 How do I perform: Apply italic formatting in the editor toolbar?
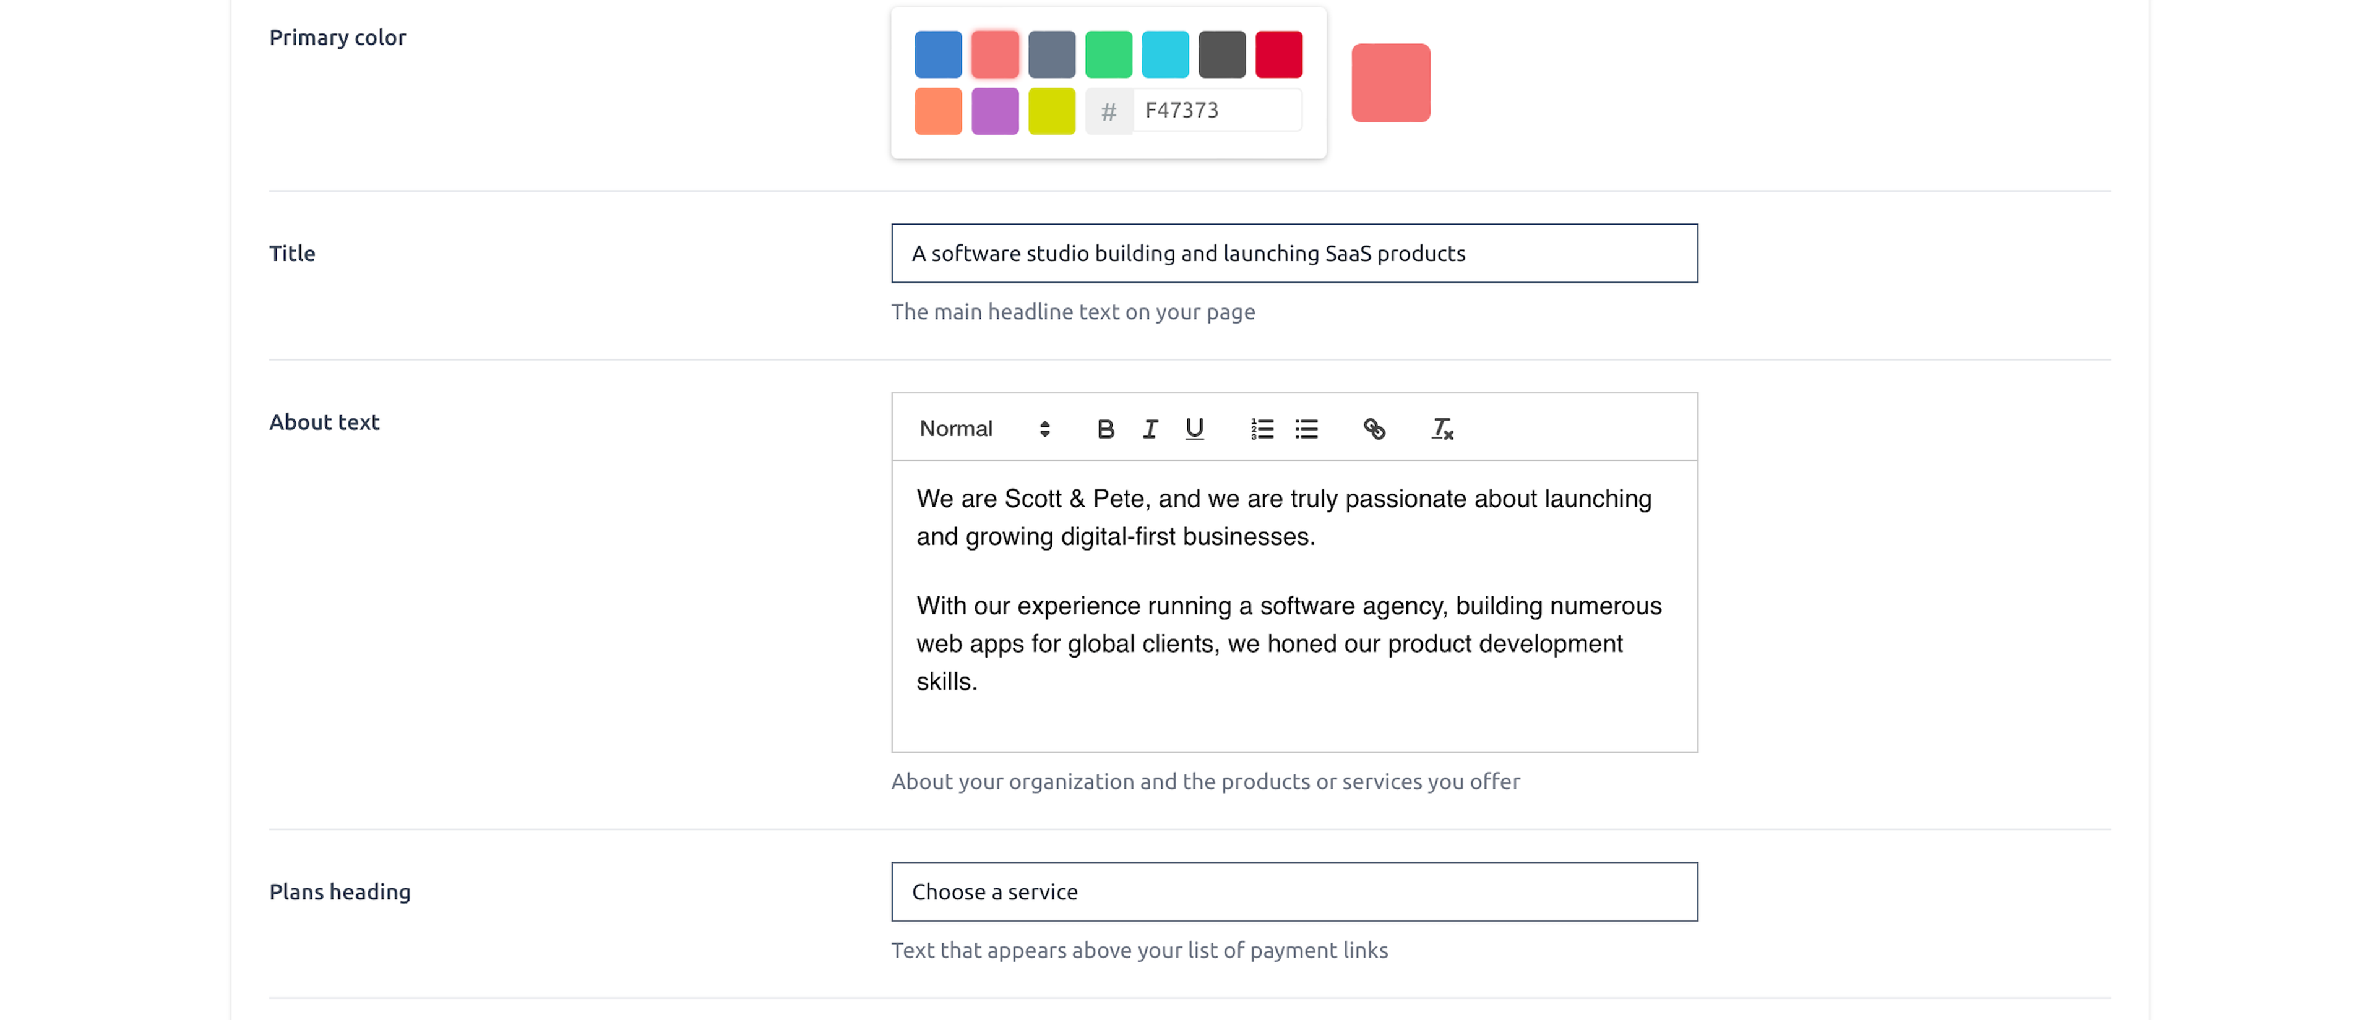pyautogui.click(x=1149, y=429)
